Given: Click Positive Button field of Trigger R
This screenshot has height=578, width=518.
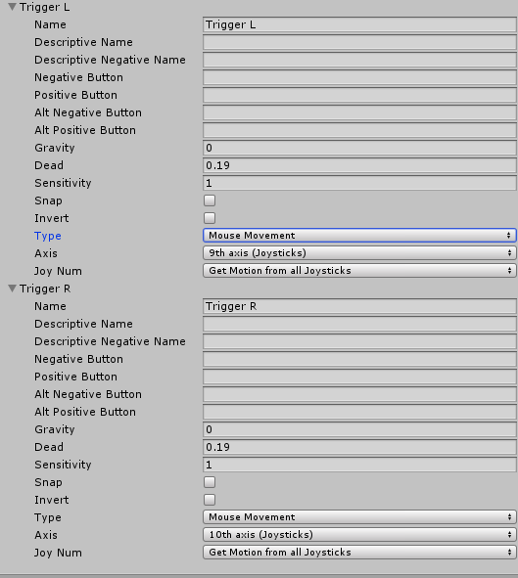Looking at the screenshot, I should click(x=359, y=377).
